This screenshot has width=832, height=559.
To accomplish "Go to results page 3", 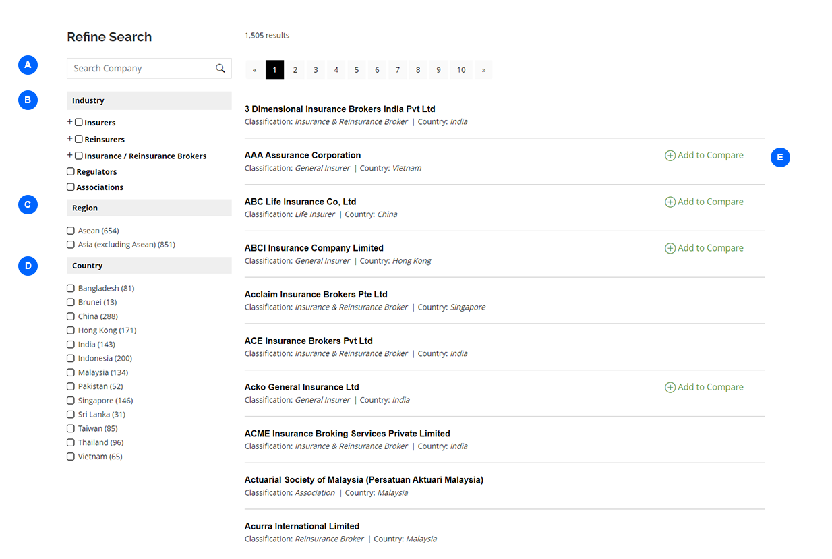I will pyautogui.click(x=316, y=69).
